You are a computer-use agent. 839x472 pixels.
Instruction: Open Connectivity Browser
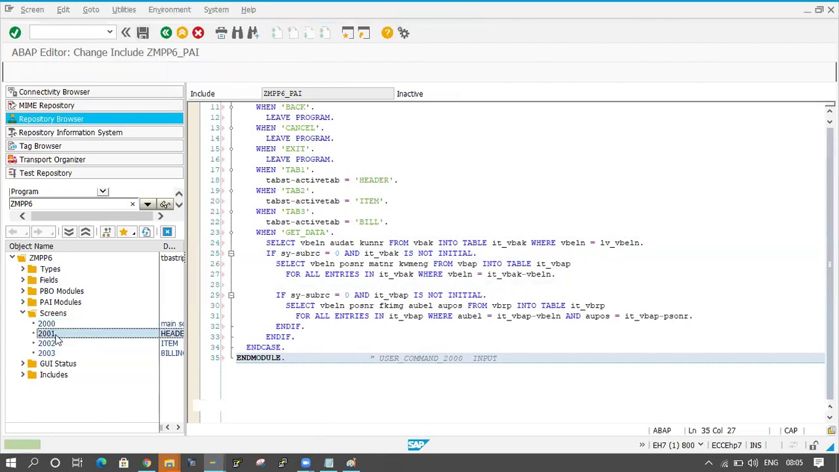95,92
